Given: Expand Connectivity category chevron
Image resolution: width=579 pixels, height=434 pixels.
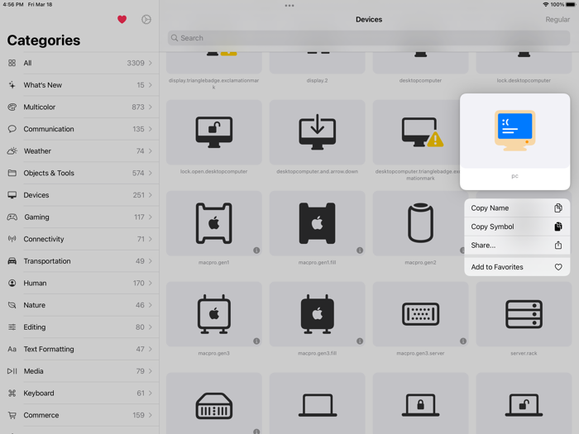Looking at the screenshot, I should (151, 239).
